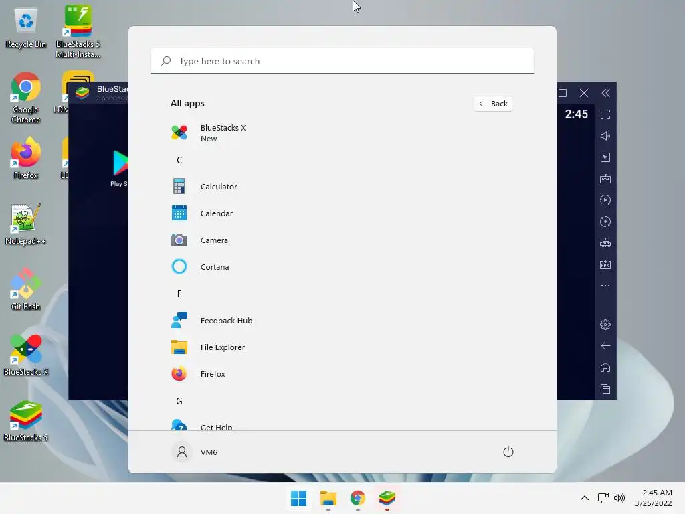This screenshot has height=514, width=685.
Task: Click the BlueStacks sync/rotate icon
Action: 605,222
